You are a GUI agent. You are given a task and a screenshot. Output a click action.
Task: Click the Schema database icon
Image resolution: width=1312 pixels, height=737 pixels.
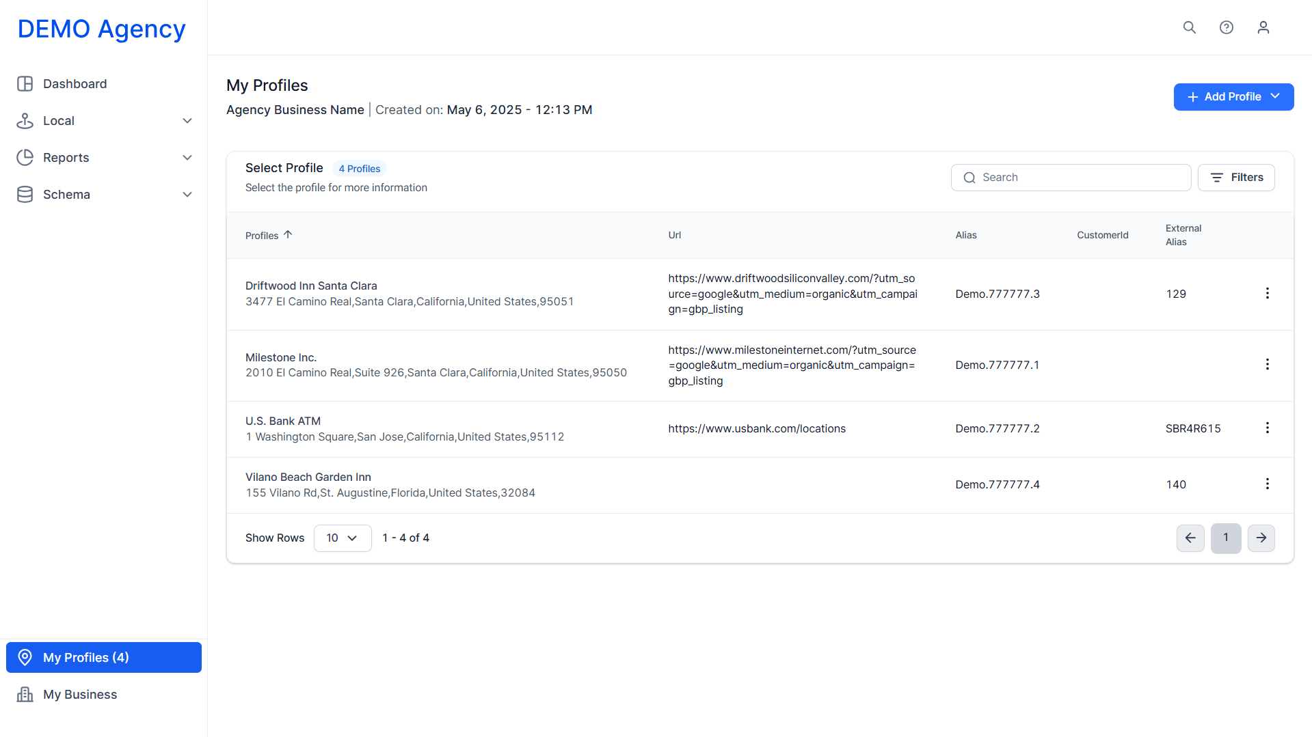click(x=25, y=195)
